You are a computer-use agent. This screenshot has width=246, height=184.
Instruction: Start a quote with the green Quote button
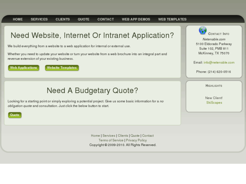coord(15,115)
